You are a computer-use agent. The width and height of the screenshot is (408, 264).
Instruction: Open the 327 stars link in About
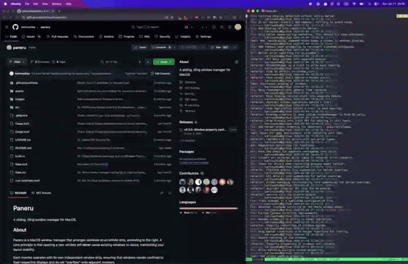coord(189,100)
